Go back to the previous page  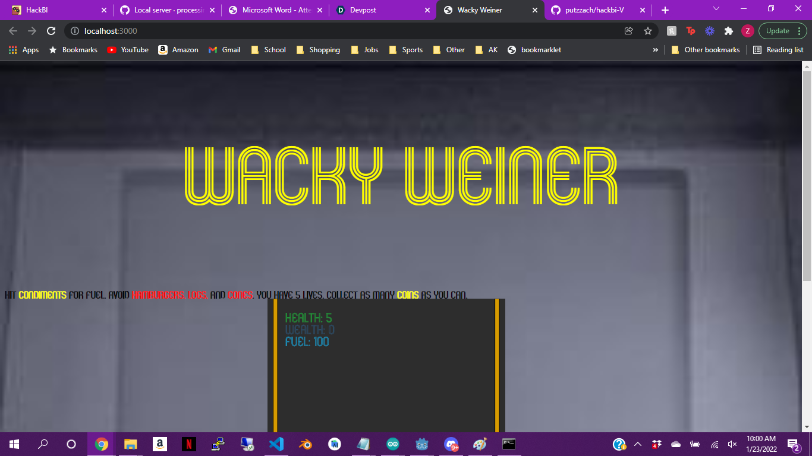tap(13, 31)
